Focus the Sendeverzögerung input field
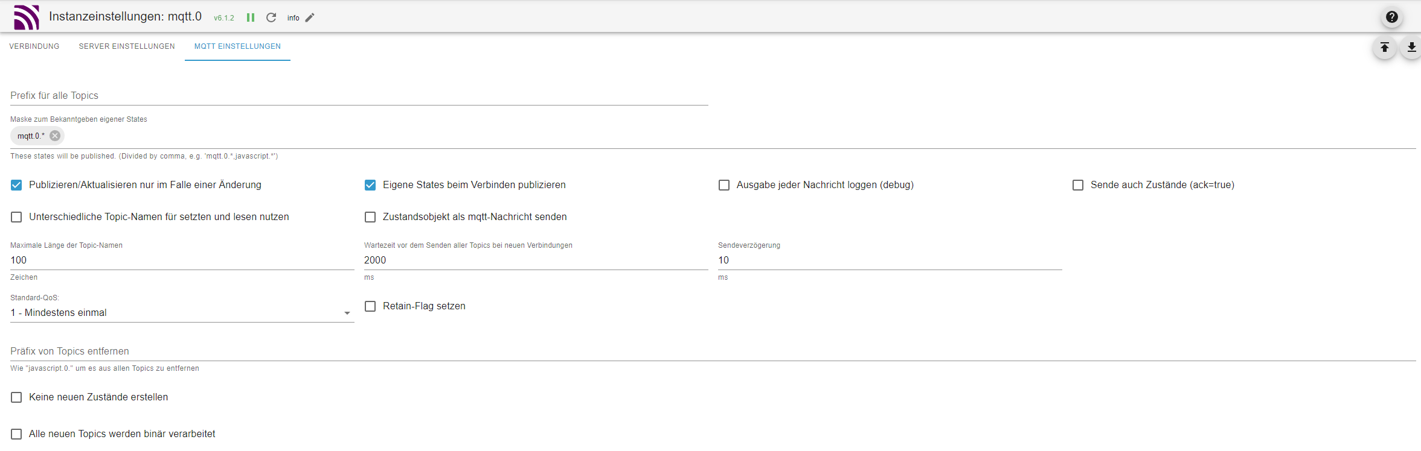This screenshot has height=451, width=1421. click(x=889, y=260)
